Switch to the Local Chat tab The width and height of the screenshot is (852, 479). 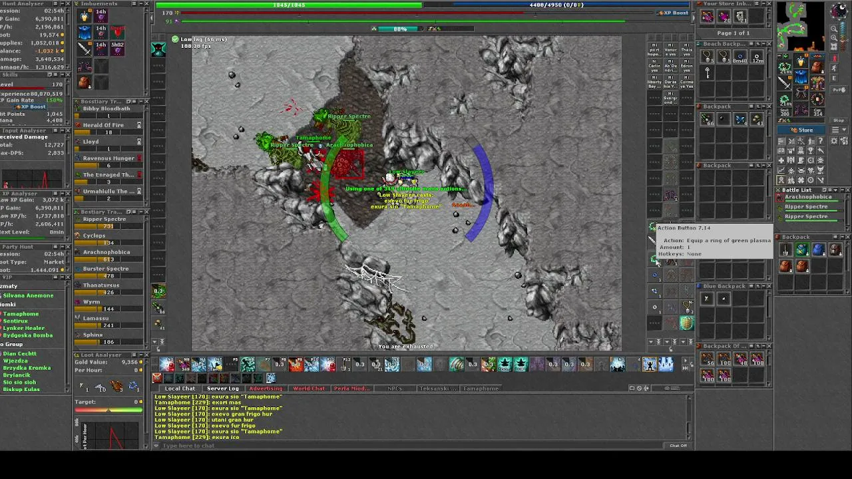tap(180, 389)
